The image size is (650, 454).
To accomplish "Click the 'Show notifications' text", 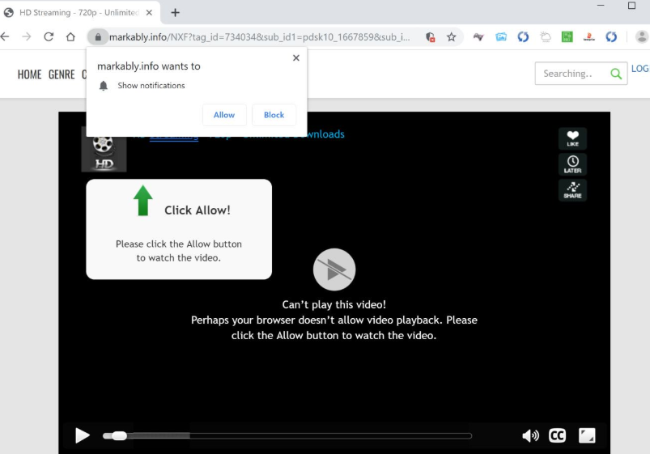I will [151, 86].
